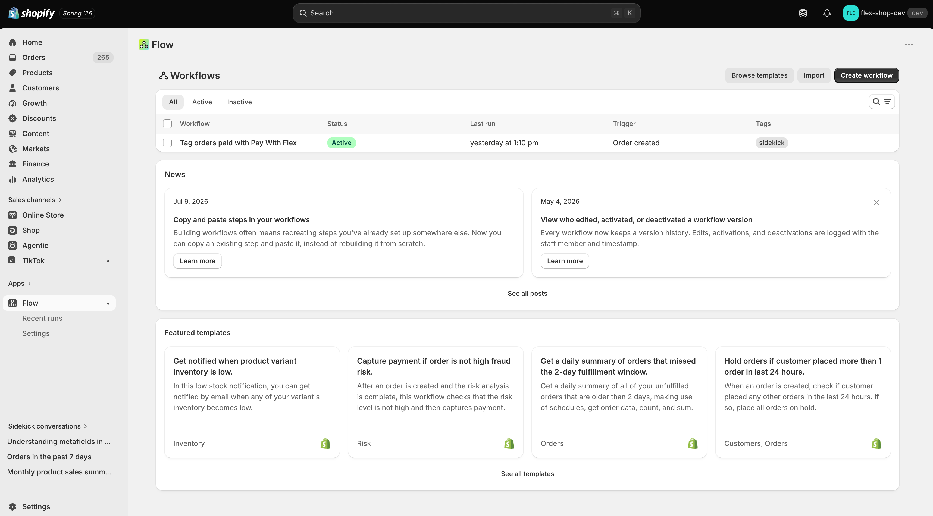Click the Trigger column header
Screen dimensions: 933x516
pos(624,124)
